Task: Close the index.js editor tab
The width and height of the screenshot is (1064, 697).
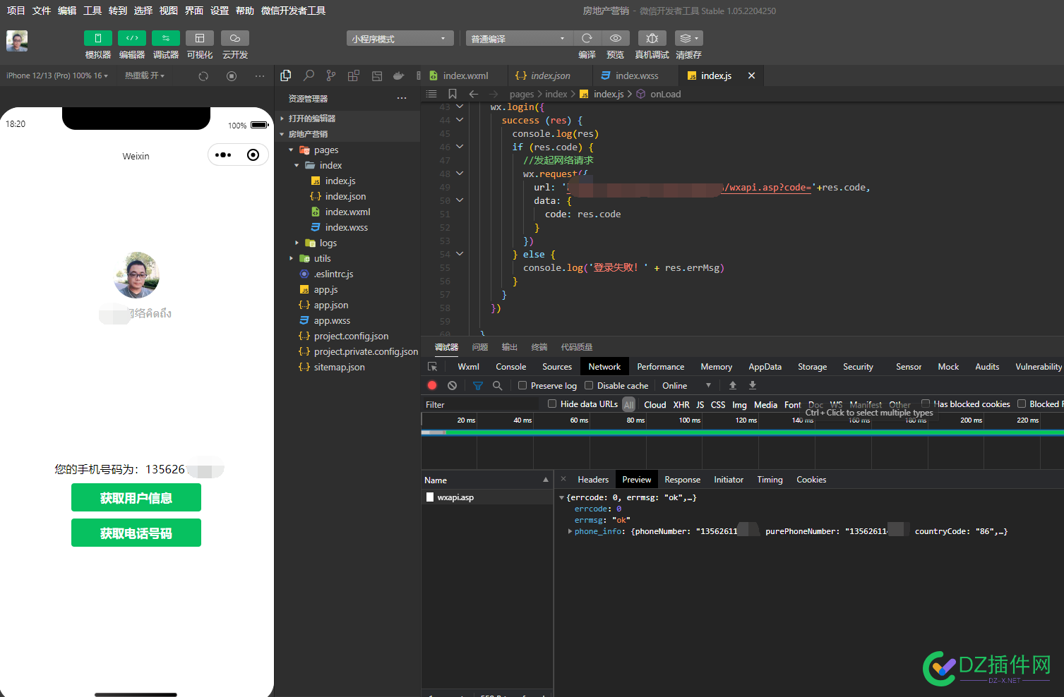Action: point(751,75)
